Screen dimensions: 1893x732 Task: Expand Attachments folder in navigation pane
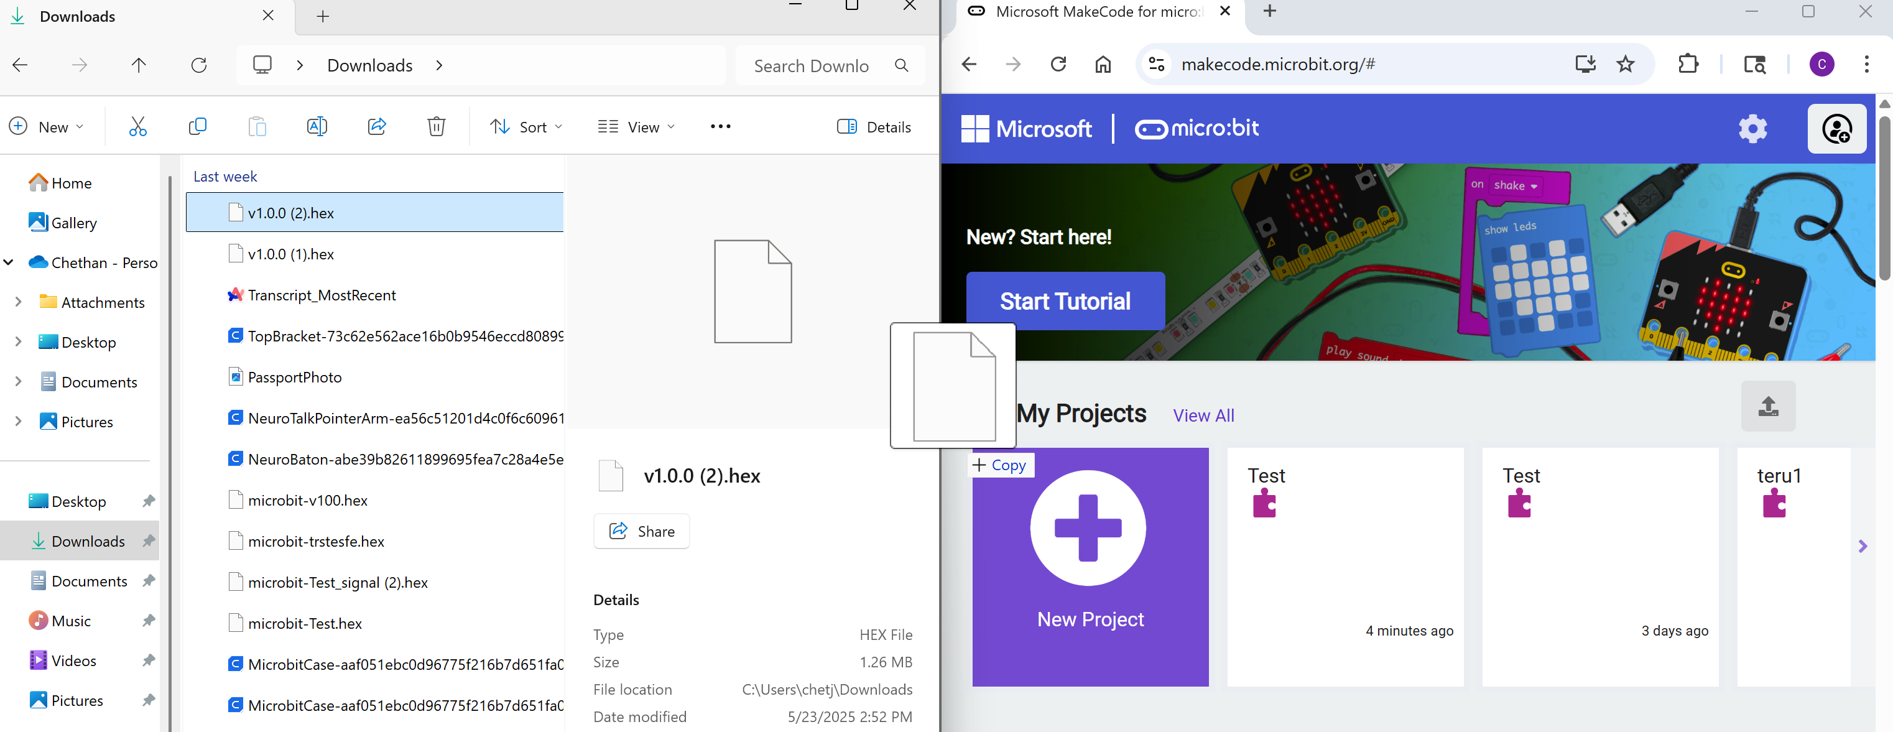tap(19, 302)
